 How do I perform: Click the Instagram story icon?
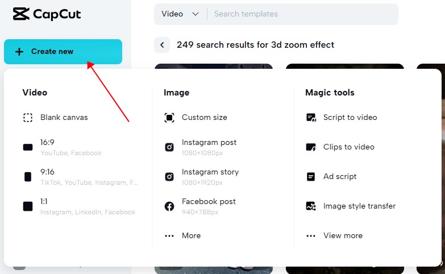[x=169, y=177]
